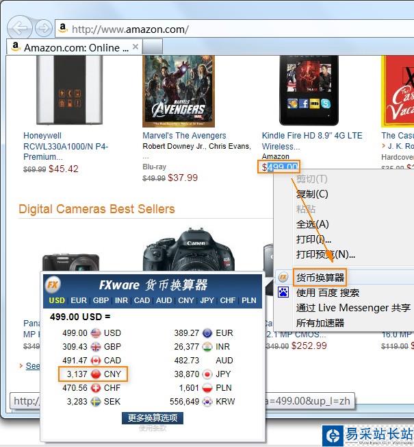Open a new blank tab

[x=153, y=47]
